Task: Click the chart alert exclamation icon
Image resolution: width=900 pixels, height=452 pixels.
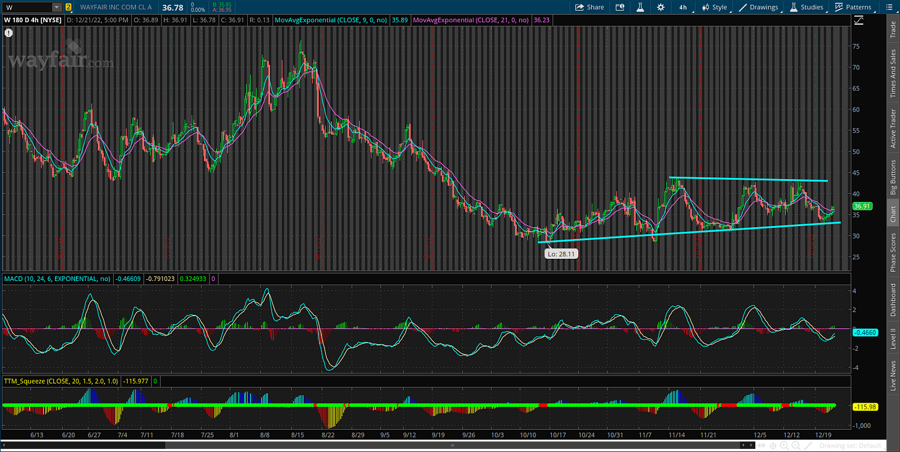Action: pos(9,33)
